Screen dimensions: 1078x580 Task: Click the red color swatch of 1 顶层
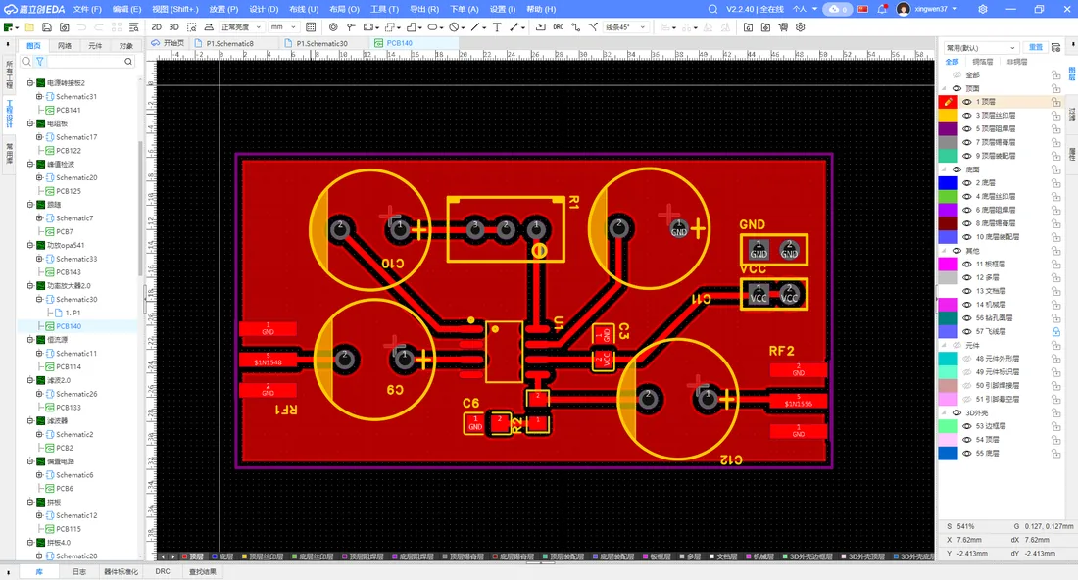click(948, 102)
